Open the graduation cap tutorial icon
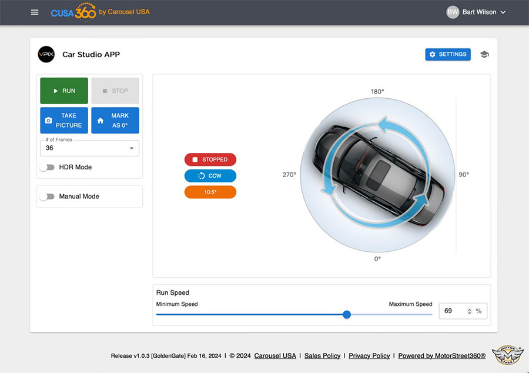529x373 pixels. pos(484,55)
